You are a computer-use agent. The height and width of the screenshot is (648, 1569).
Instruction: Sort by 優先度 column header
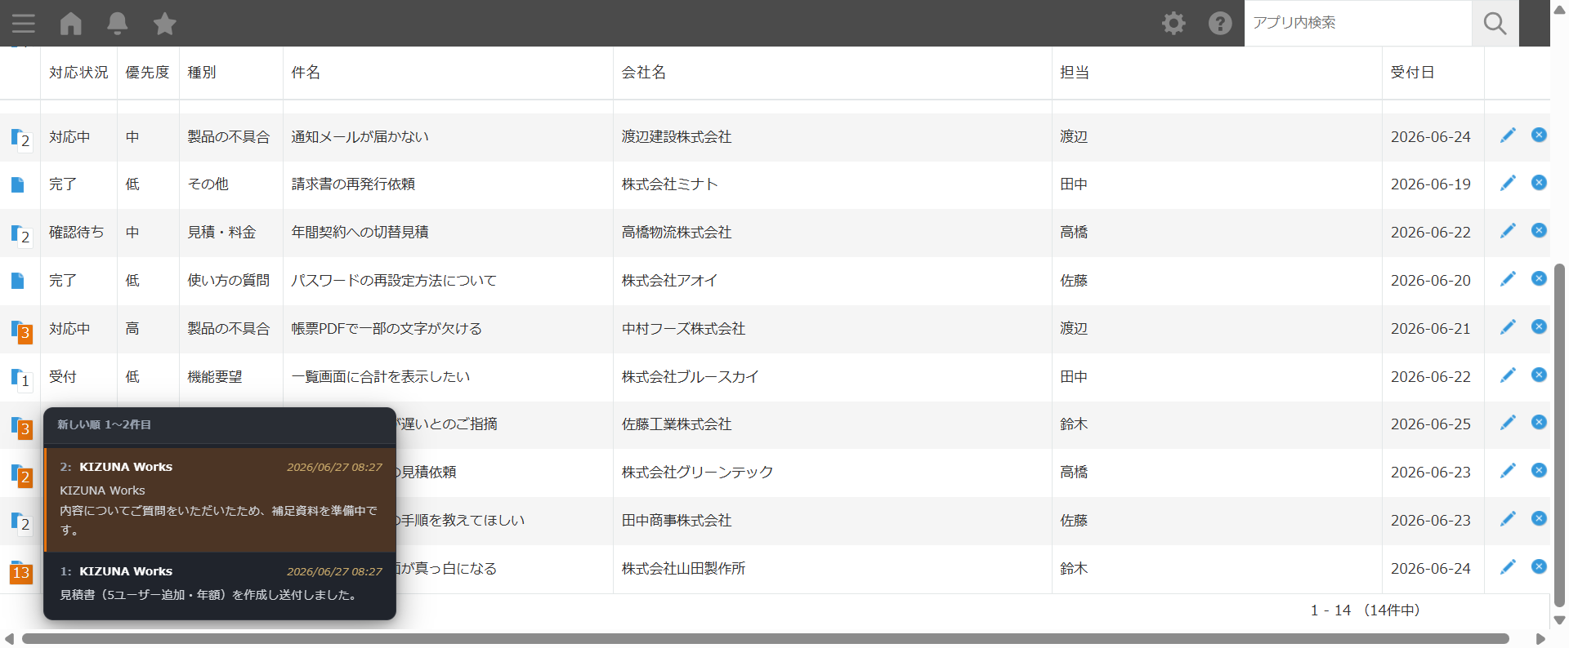pyautogui.click(x=147, y=73)
